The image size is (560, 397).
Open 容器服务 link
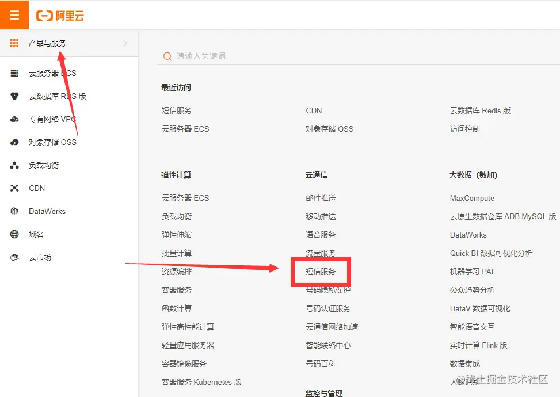tap(177, 290)
